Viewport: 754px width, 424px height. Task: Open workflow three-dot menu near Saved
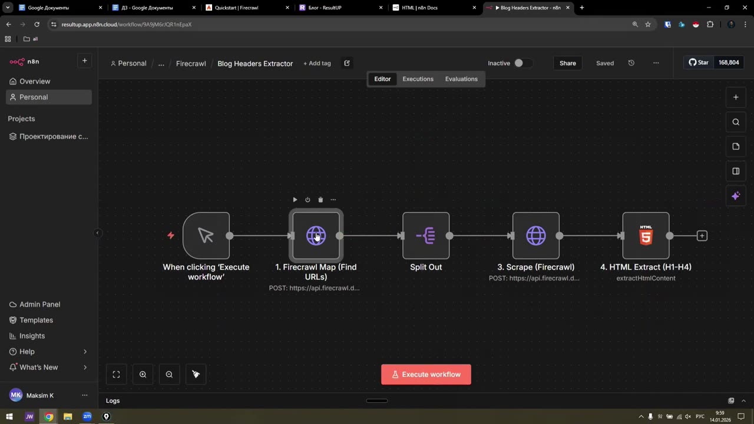pos(656,63)
